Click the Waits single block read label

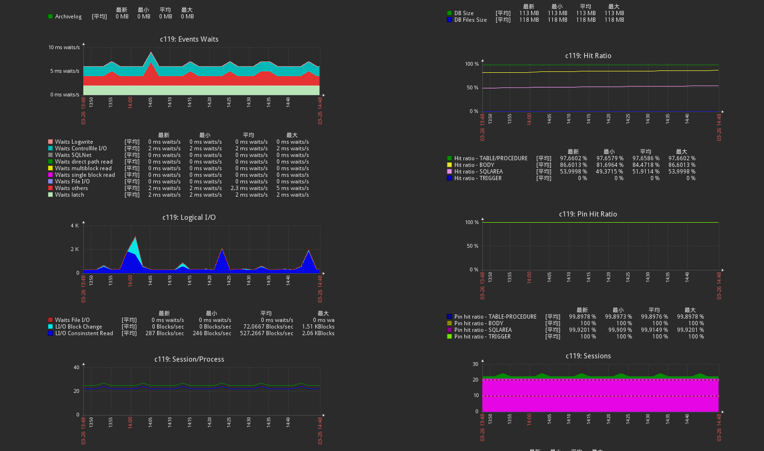[x=85, y=174]
